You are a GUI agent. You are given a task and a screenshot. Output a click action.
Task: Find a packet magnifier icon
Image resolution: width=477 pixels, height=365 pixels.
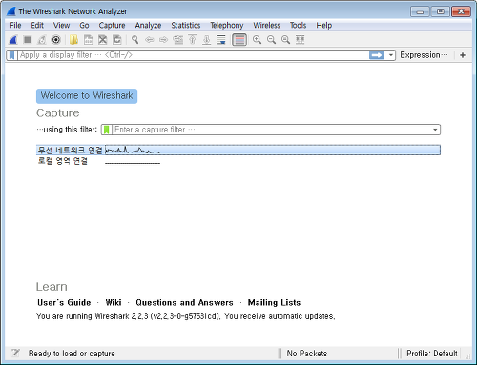point(135,40)
